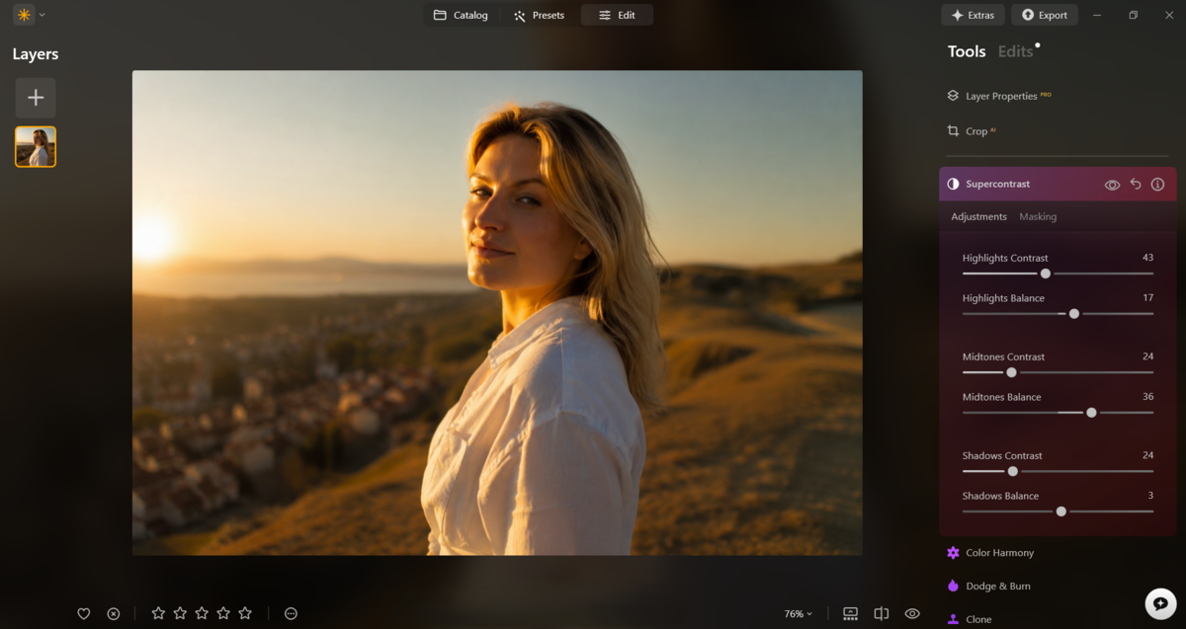The image size is (1186, 629).
Task: Click the Midtones Balance value 36
Action: 1147,397
